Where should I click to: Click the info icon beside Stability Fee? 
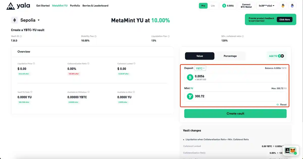95,36
